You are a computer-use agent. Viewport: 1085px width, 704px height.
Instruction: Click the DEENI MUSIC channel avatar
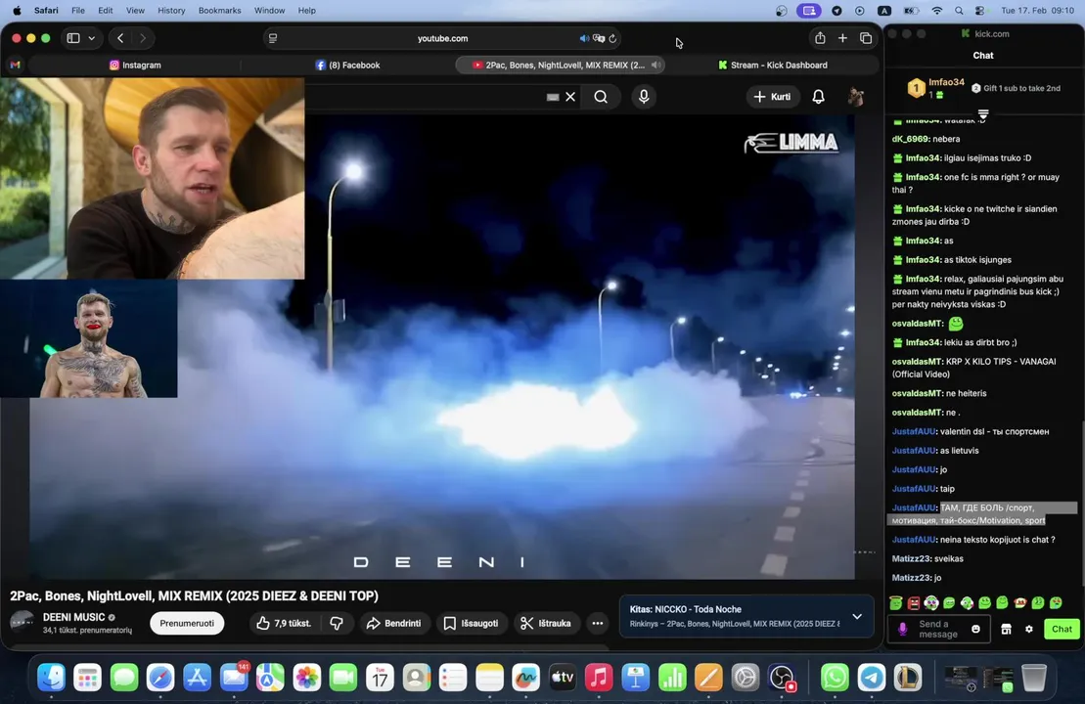[23, 622]
